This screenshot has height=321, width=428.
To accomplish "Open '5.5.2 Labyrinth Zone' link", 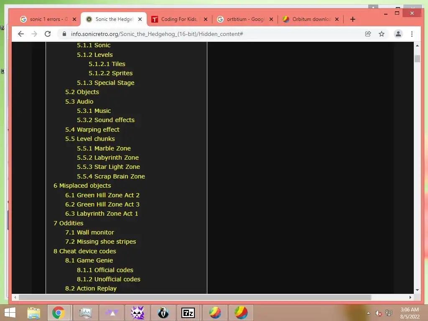I will [x=108, y=158].
